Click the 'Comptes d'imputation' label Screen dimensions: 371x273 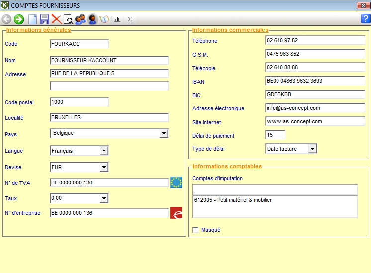tap(217, 178)
